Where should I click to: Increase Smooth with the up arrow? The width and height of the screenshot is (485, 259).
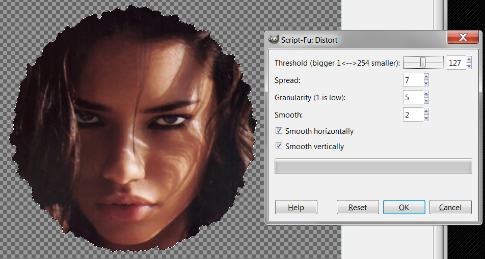click(426, 111)
